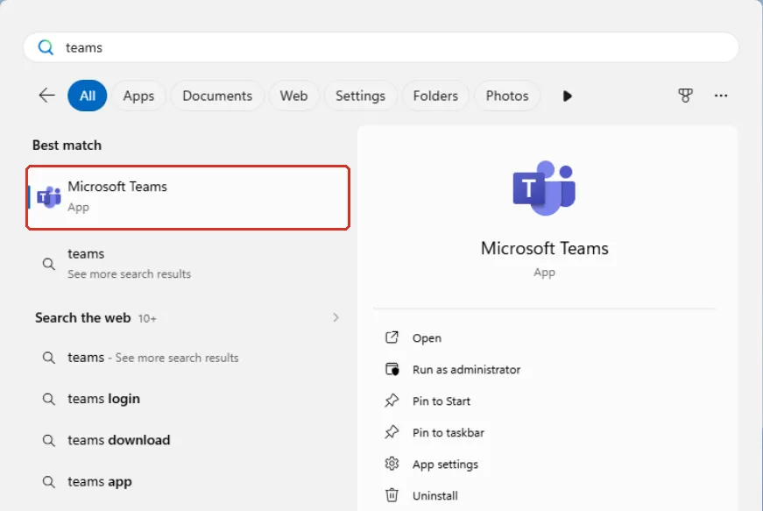Show more filters with the play arrow

click(x=567, y=96)
